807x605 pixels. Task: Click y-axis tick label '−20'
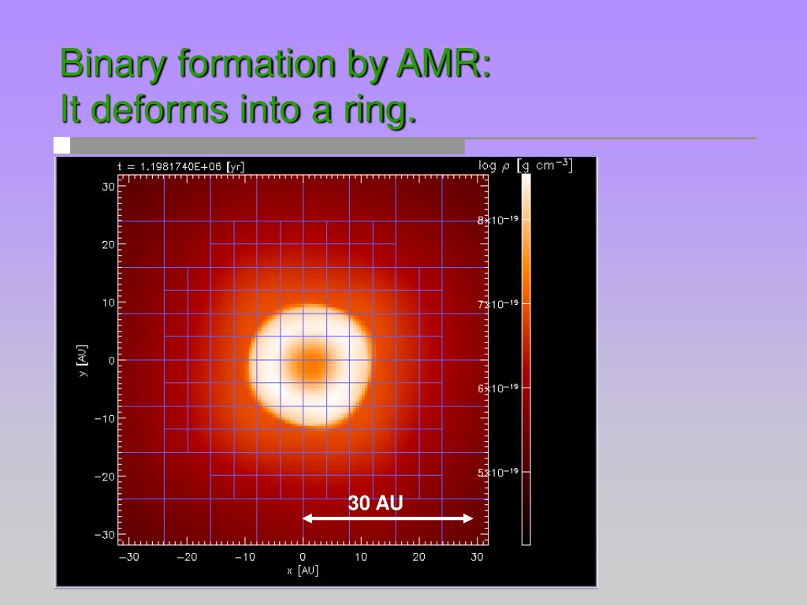click(x=105, y=477)
